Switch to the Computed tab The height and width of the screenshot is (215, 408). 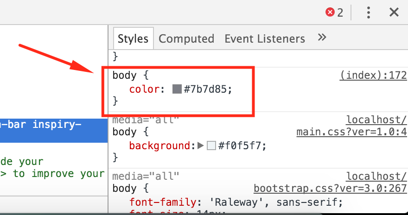tap(186, 39)
